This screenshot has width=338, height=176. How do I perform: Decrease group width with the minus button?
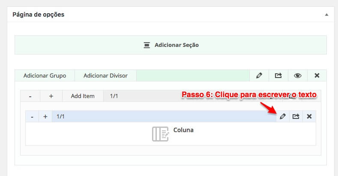pos(30,96)
